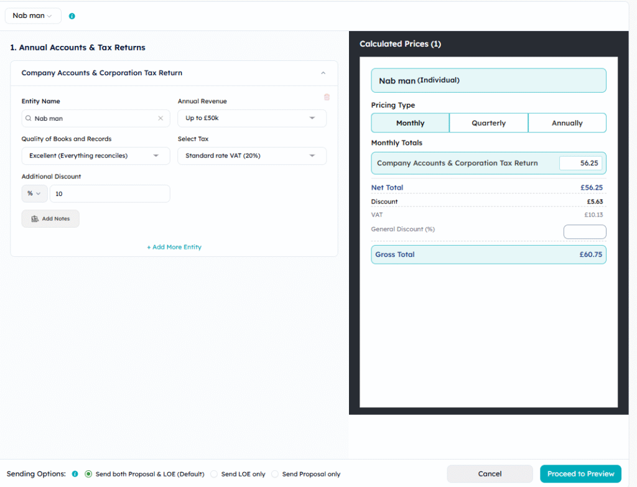Select Send Proposal only option
637x487 pixels.
pos(275,474)
